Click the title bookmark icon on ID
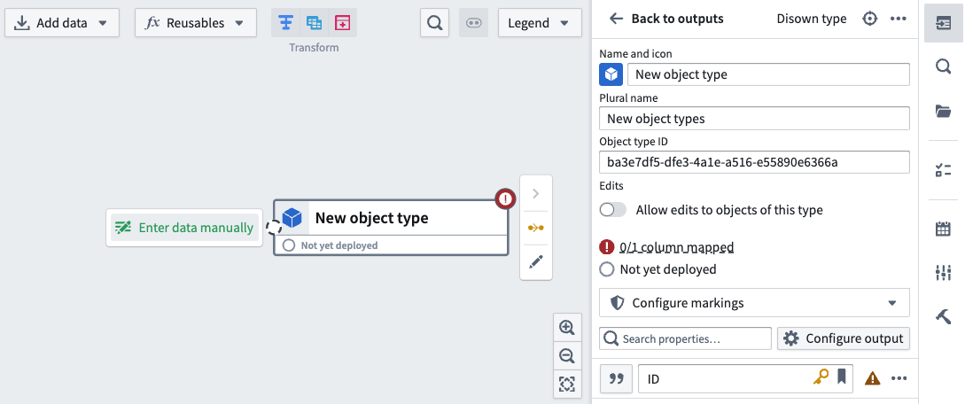This screenshot has height=404, width=965. 841,376
